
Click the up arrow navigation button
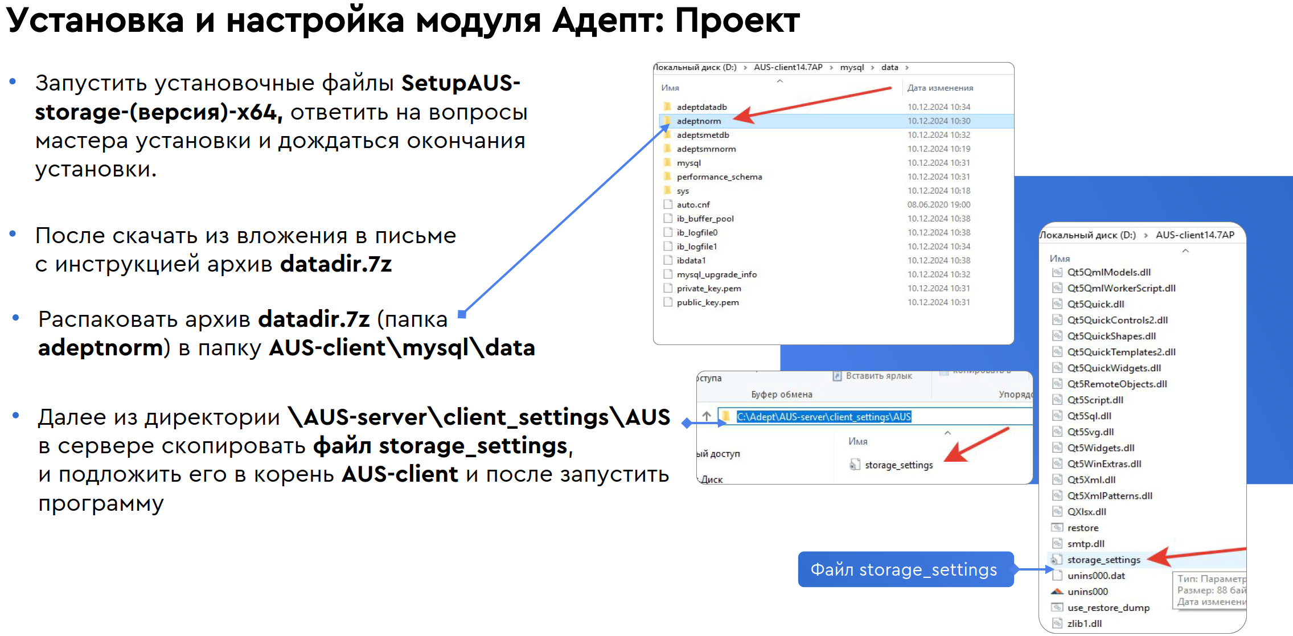coord(707,416)
